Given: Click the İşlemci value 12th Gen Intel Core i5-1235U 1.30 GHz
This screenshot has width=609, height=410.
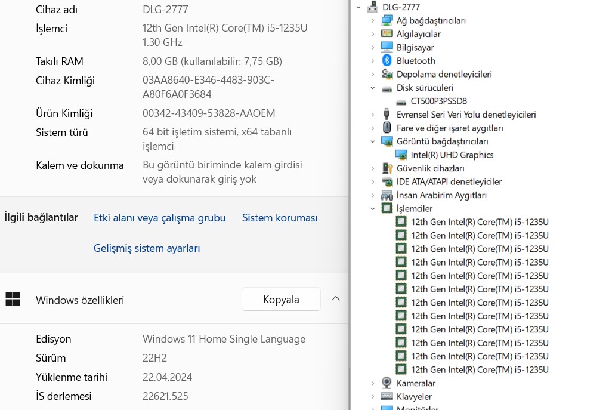Looking at the screenshot, I should click(225, 35).
